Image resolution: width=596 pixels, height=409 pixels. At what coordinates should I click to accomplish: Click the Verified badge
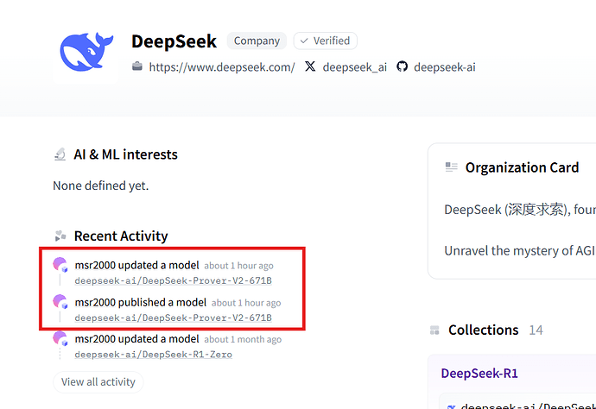[x=326, y=41]
